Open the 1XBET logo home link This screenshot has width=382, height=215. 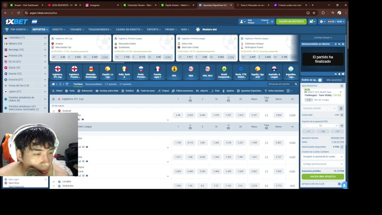coord(17,21)
